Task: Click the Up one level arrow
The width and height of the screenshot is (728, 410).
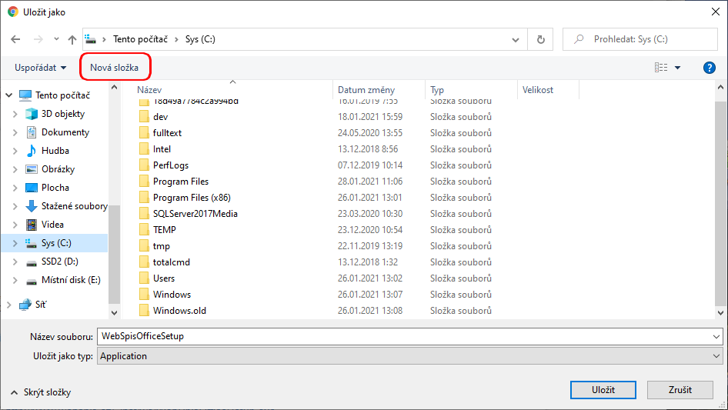Action: (x=72, y=39)
